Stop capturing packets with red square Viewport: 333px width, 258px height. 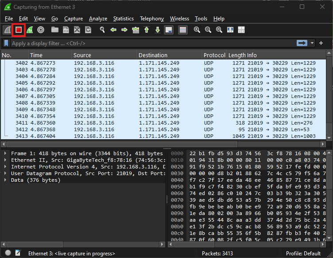click(x=19, y=30)
